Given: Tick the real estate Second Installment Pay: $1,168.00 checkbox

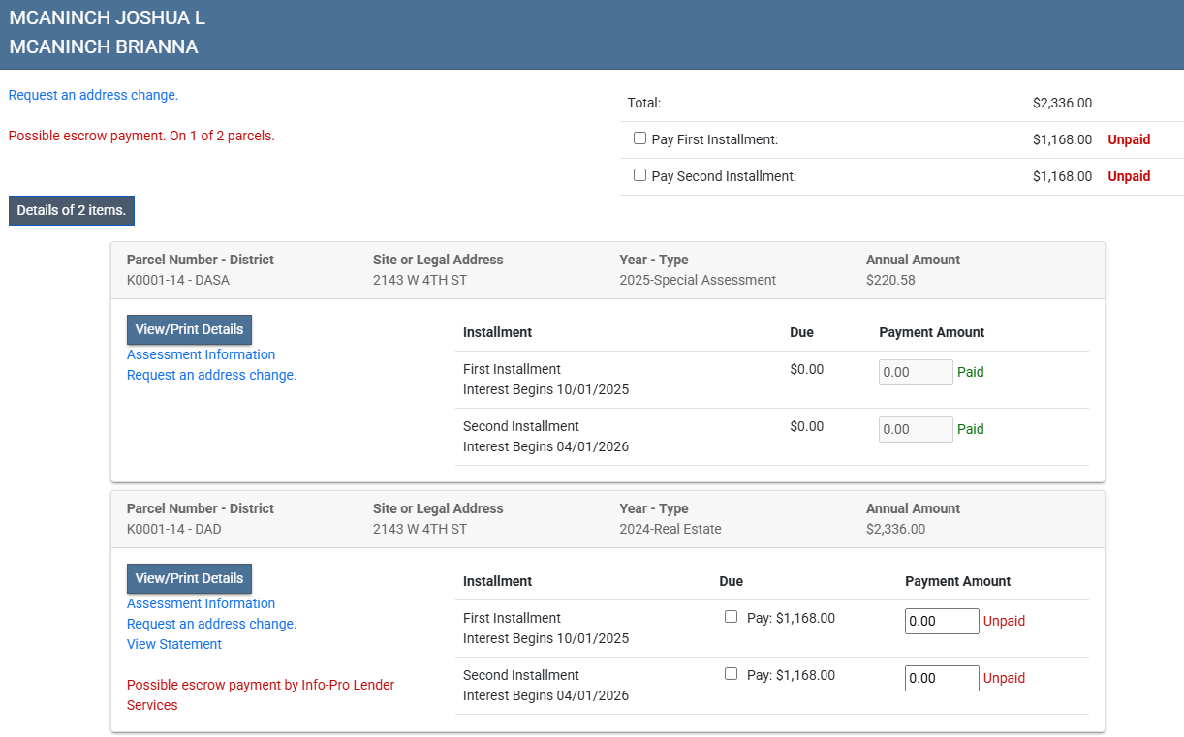Looking at the screenshot, I should pyautogui.click(x=731, y=674).
